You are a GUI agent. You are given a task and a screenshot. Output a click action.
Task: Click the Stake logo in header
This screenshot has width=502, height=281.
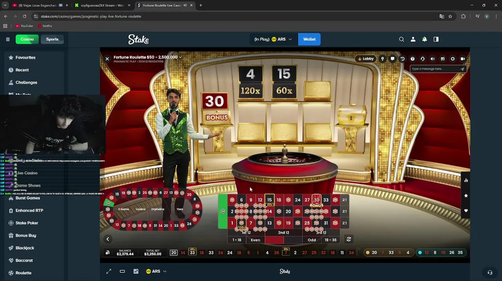pos(139,39)
